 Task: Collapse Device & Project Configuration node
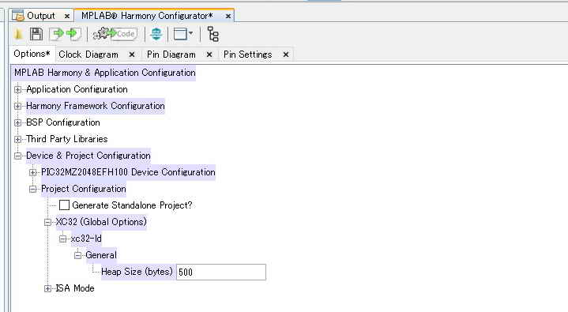tap(17, 156)
